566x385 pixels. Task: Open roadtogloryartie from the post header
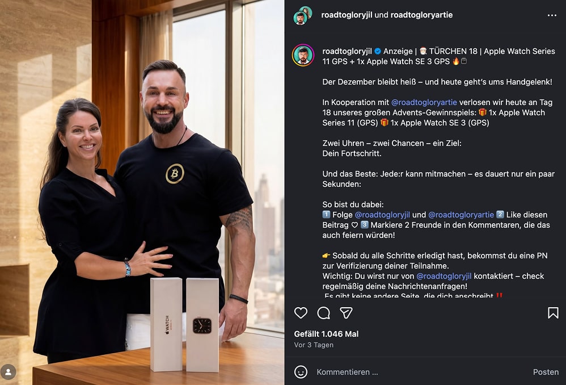pyautogui.click(x=421, y=15)
